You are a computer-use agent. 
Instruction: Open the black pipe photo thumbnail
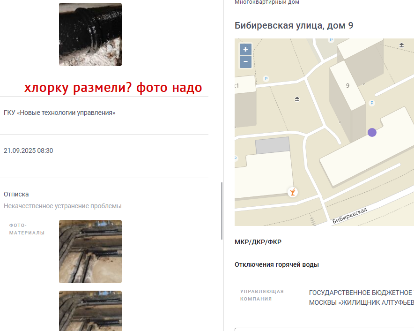90,34
